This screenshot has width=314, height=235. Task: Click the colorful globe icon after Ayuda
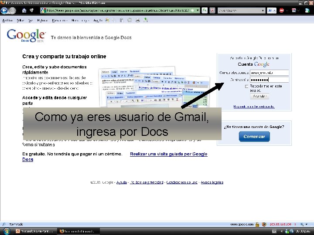[107, 20]
